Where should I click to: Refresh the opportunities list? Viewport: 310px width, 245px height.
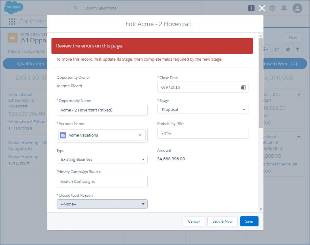[277, 49]
